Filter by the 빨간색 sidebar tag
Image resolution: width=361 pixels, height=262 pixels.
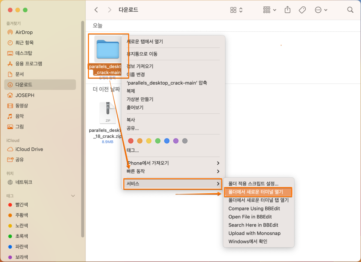coord(40,205)
